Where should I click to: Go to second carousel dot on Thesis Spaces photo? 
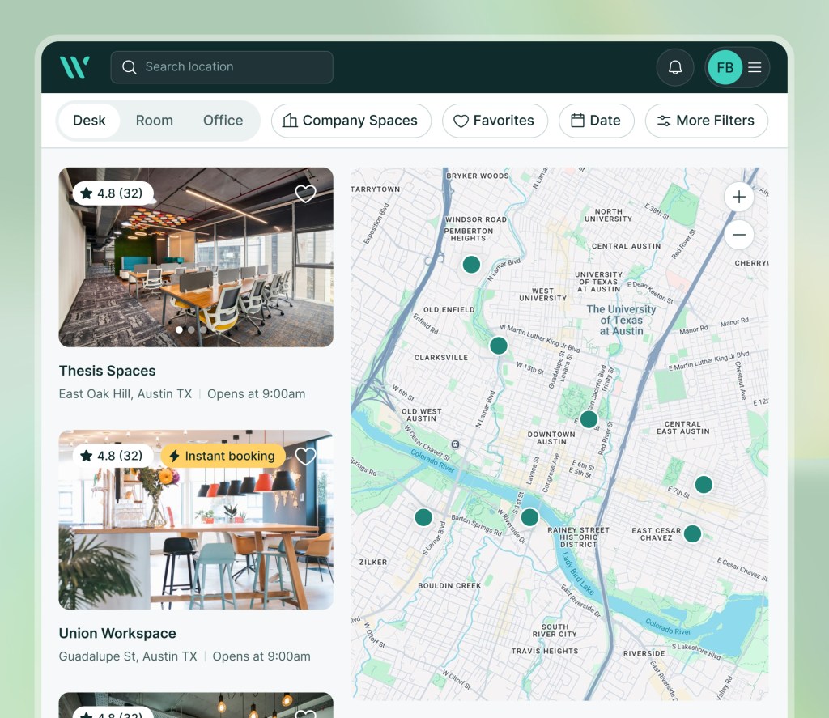point(191,329)
